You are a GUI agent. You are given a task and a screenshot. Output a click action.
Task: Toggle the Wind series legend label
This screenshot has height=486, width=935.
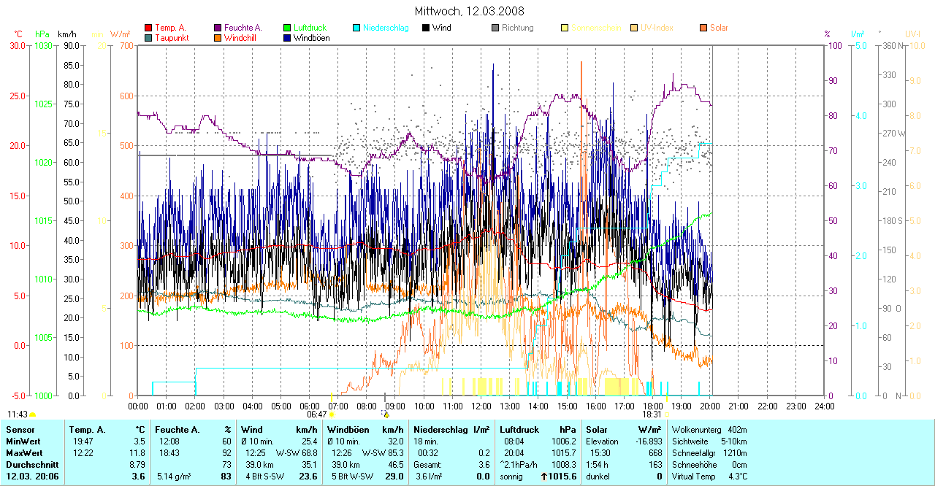click(x=441, y=28)
